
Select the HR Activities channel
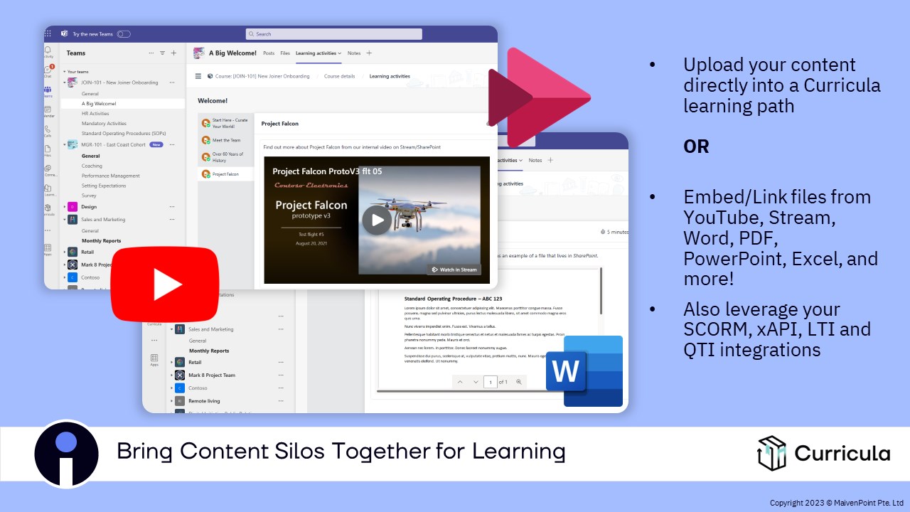(x=95, y=114)
